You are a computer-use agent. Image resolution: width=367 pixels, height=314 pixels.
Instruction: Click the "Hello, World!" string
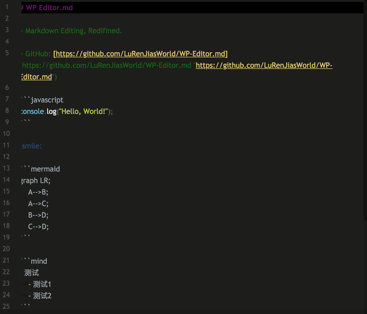83,111
